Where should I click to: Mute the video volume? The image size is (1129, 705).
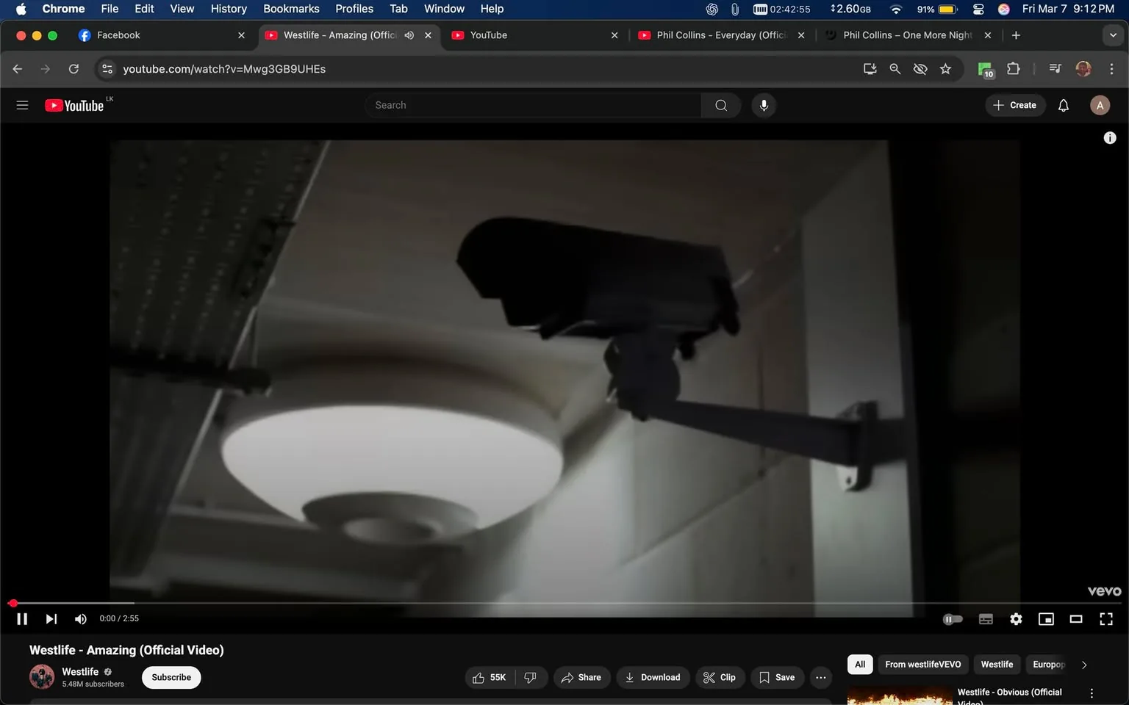[80, 618]
